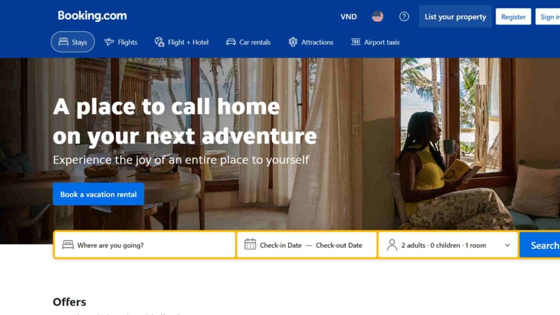Switch to the Flights tab

tap(121, 42)
